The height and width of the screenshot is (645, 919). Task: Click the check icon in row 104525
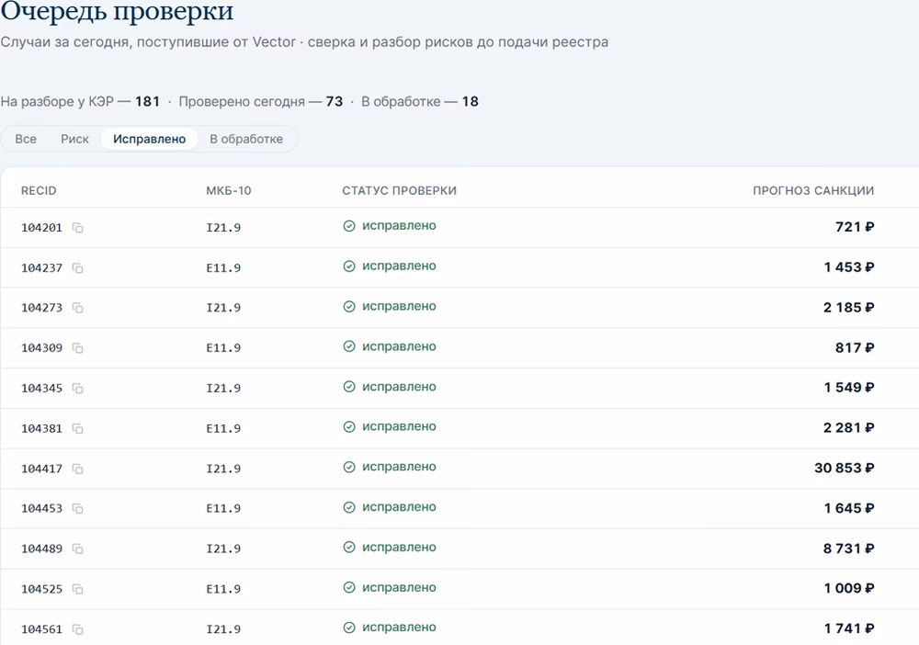click(349, 588)
